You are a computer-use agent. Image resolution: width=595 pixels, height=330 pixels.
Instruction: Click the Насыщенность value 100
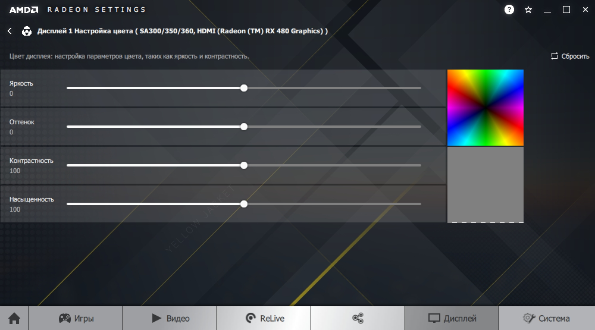pyautogui.click(x=15, y=209)
